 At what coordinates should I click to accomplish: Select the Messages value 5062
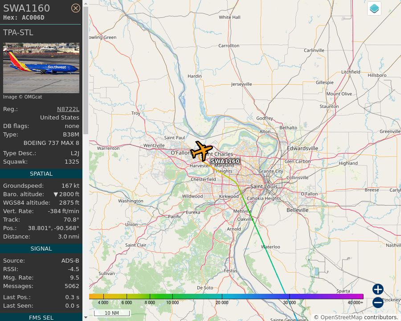[x=72, y=286]
